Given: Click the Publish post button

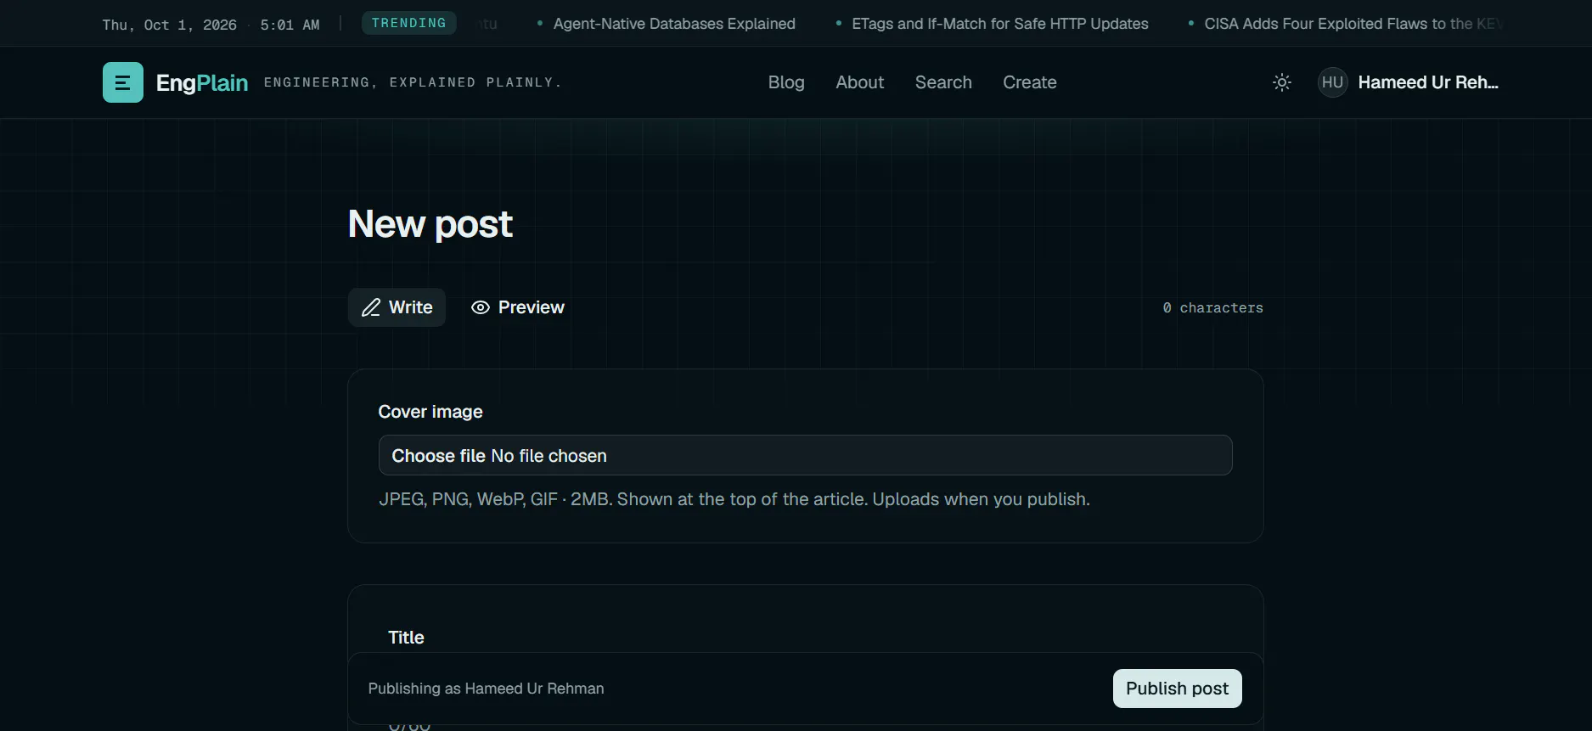Looking at the screenshot, I should click(x=1177, y=689).
